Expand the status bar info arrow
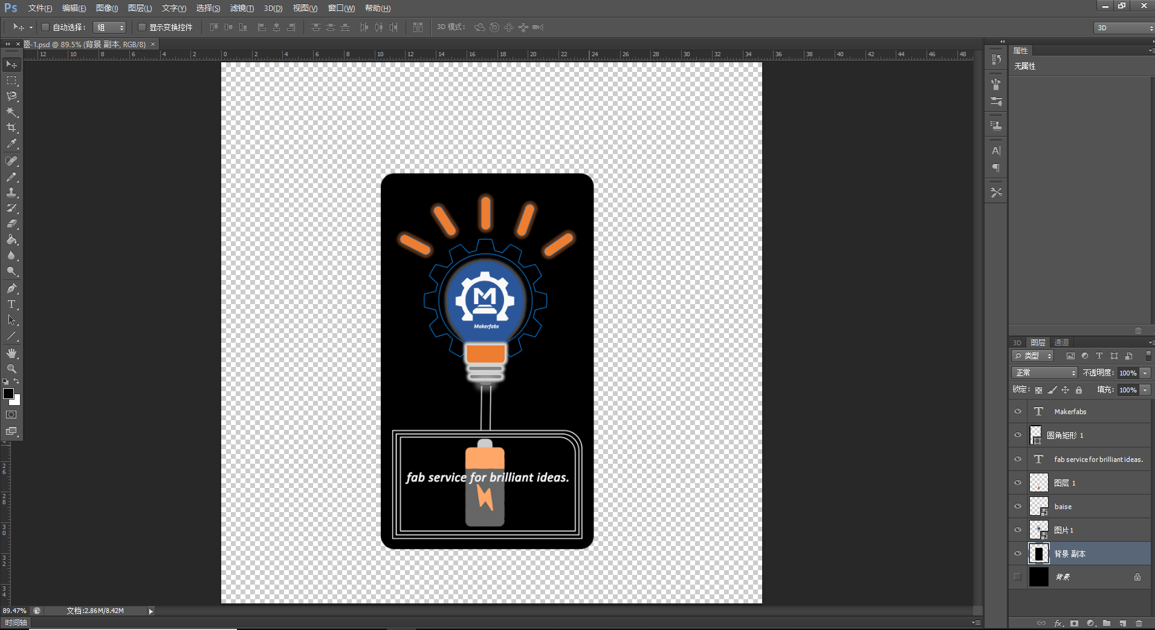Viewport: 1155px width, 630px height. pos(151,611)
